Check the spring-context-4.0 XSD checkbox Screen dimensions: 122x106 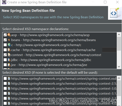[x=5, y=103]
